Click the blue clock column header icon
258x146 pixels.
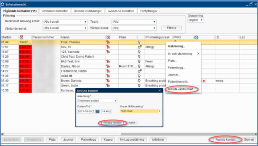click(196, 37)
